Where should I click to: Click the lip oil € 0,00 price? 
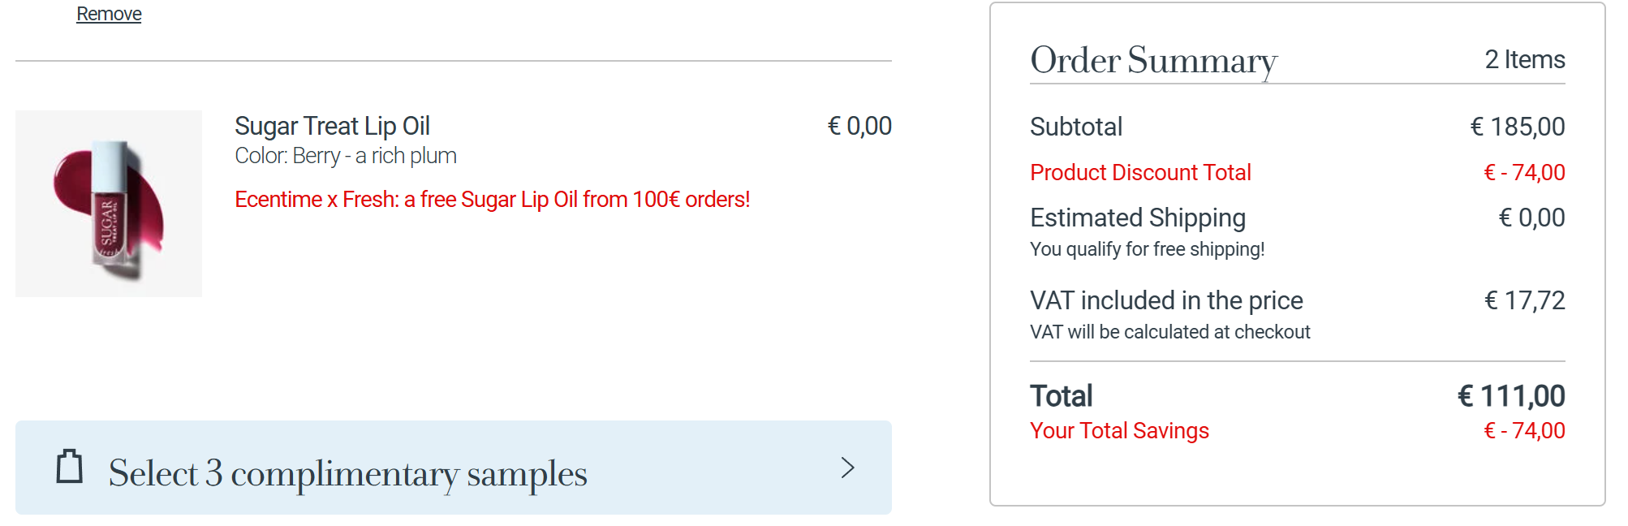coord(859,126)
